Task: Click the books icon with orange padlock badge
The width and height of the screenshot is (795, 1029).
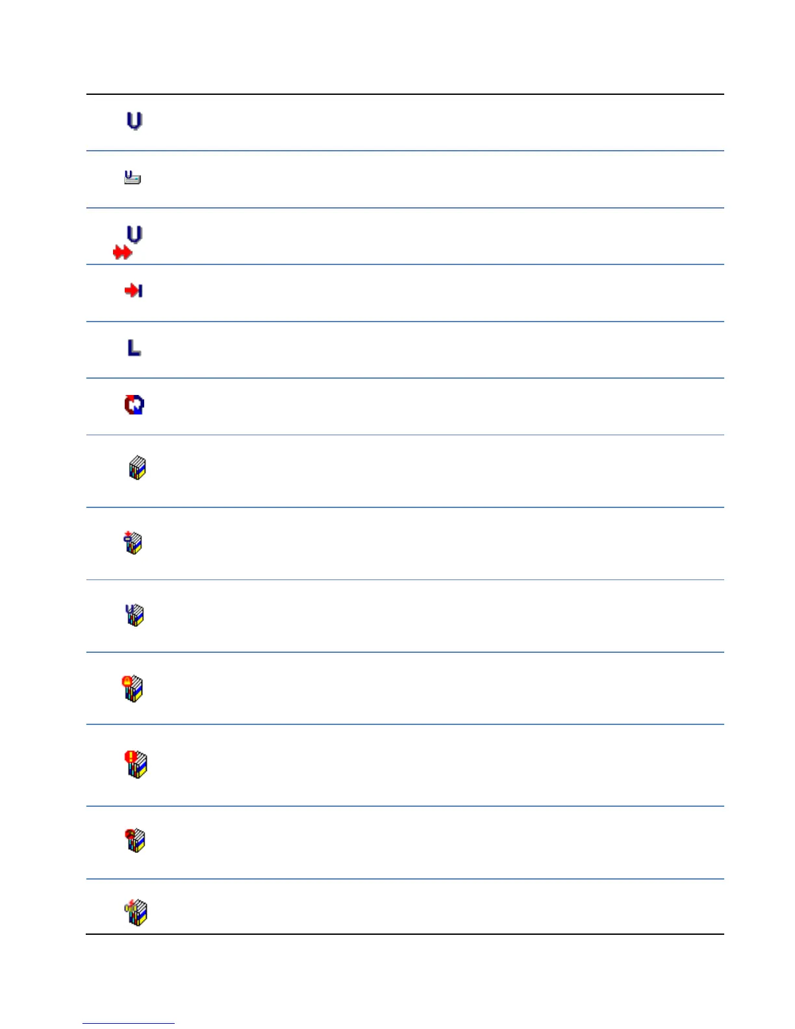Action: (132, 688)
